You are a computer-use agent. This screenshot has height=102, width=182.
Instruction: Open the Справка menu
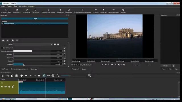(x=31, y=6)
